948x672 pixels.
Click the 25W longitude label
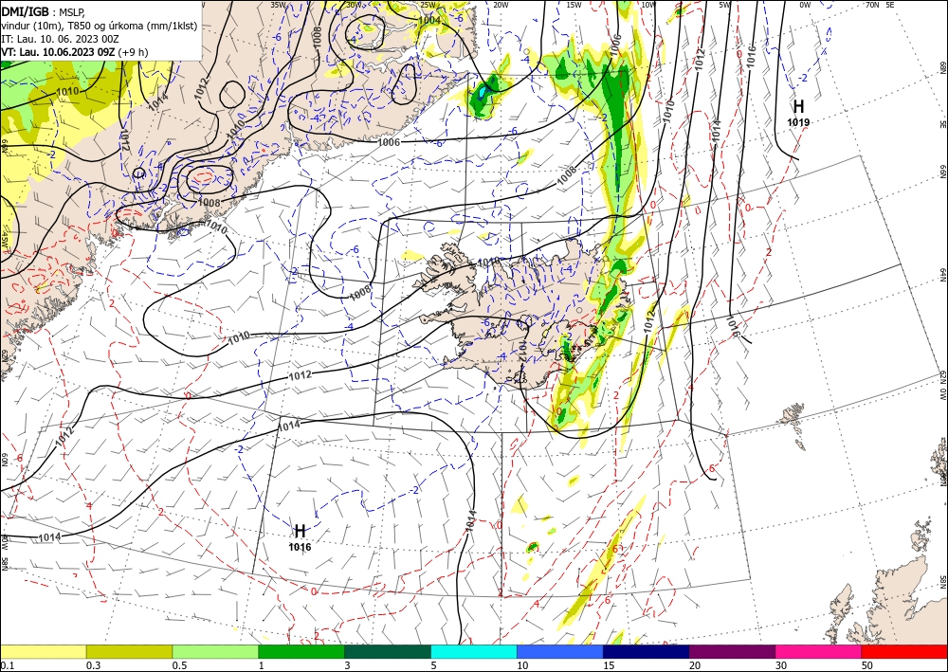[428, 4]
